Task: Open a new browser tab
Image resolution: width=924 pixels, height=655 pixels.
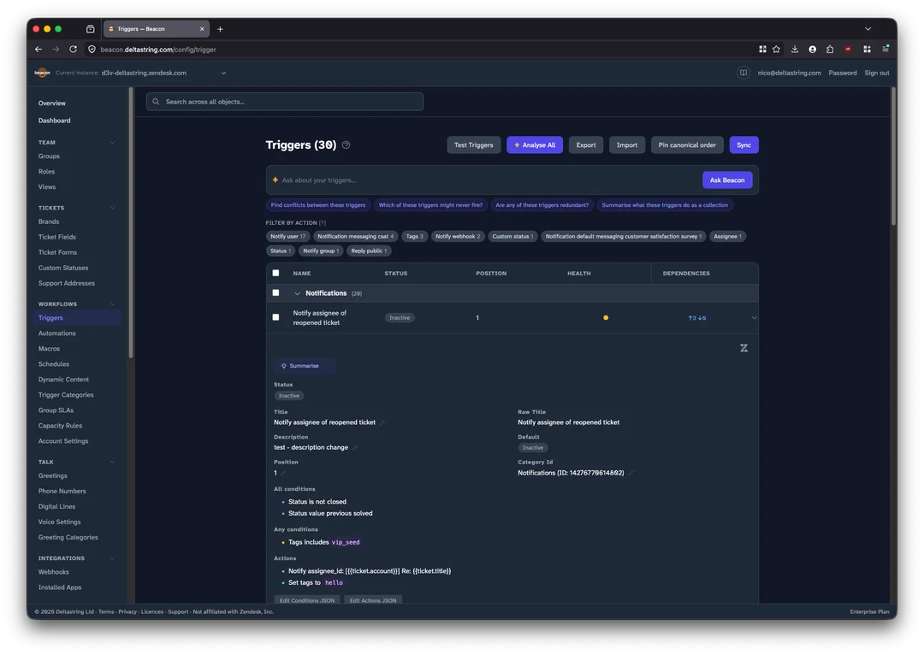Action: point(220,29)
